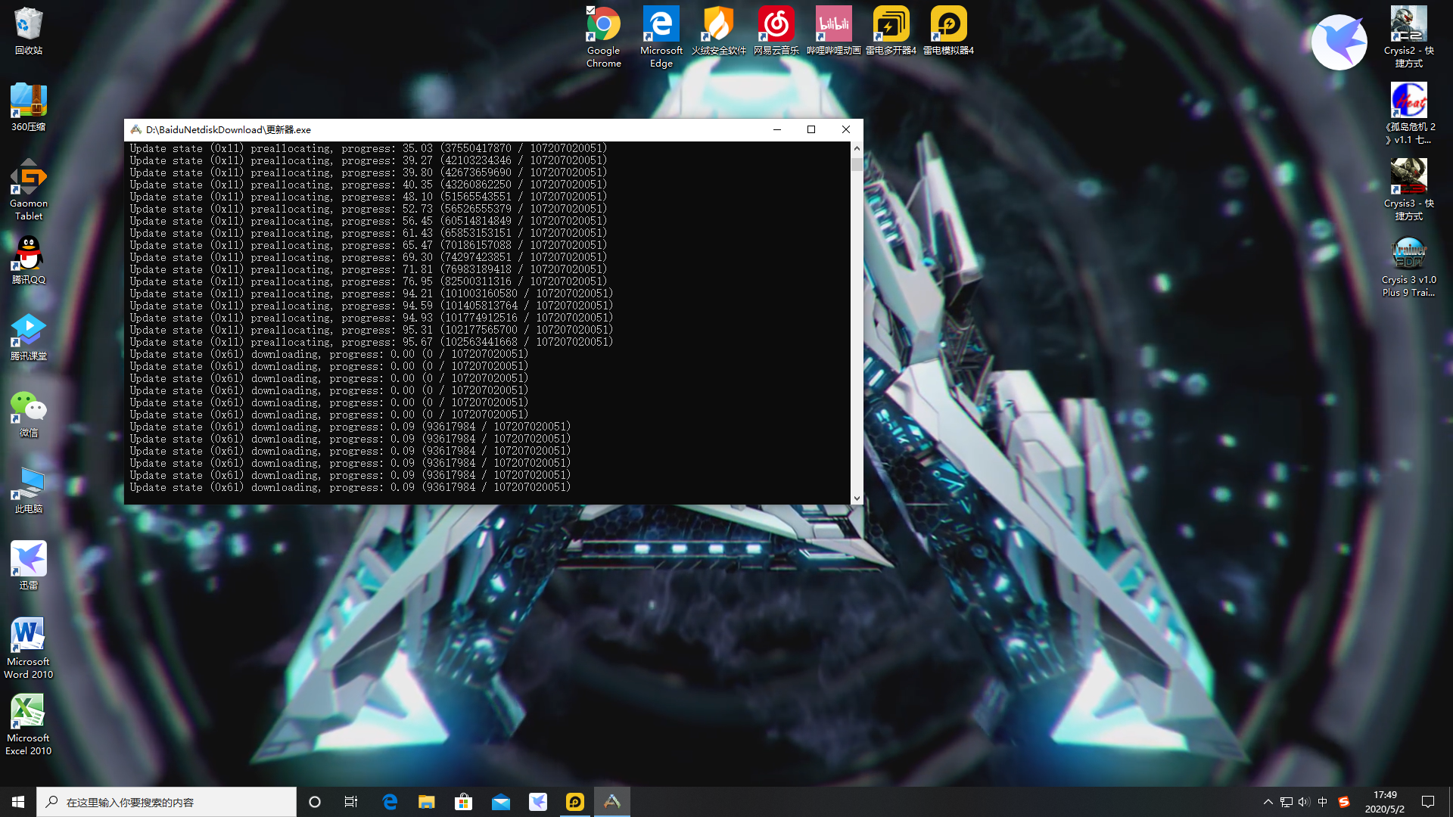Open 雷电多开器4 desktop shortcut
Screen dimensions: 1453x817
click(891, 31)
